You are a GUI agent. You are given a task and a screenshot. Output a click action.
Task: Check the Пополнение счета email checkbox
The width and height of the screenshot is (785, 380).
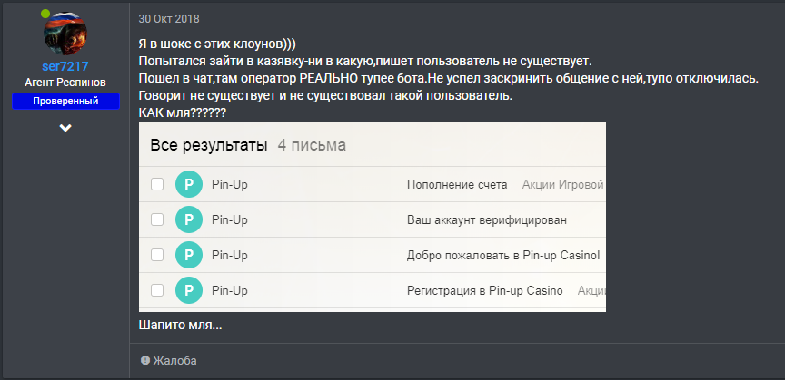(x=157, y=184)
